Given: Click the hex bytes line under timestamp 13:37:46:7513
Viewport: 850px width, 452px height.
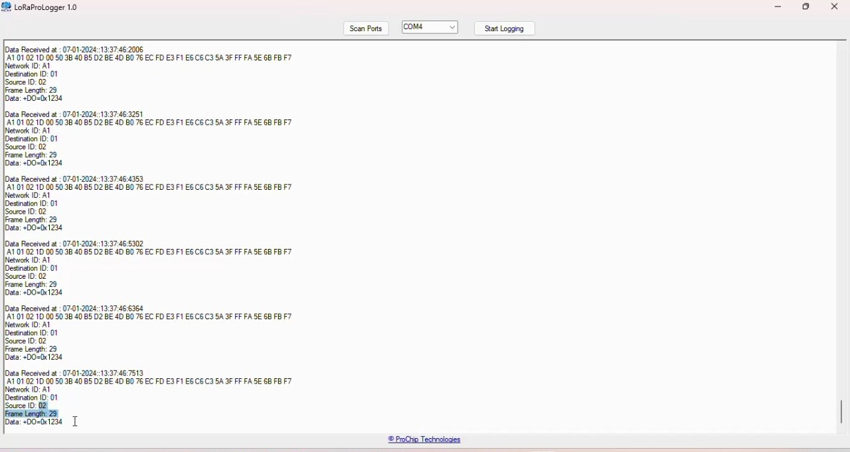Looking at the screenshot, I should click(x=149, y=382).
